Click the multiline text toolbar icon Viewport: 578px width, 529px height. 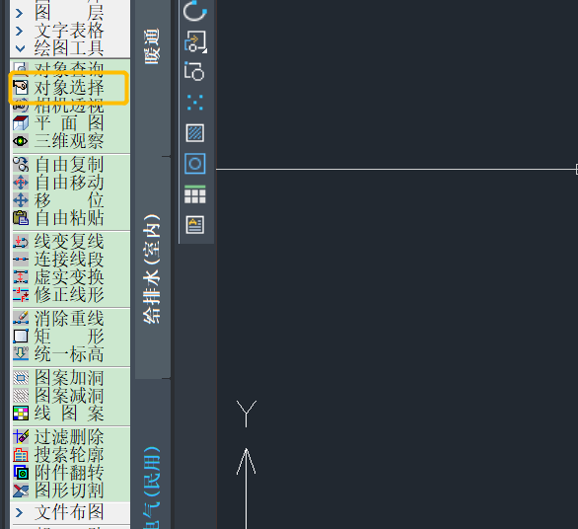195,225
